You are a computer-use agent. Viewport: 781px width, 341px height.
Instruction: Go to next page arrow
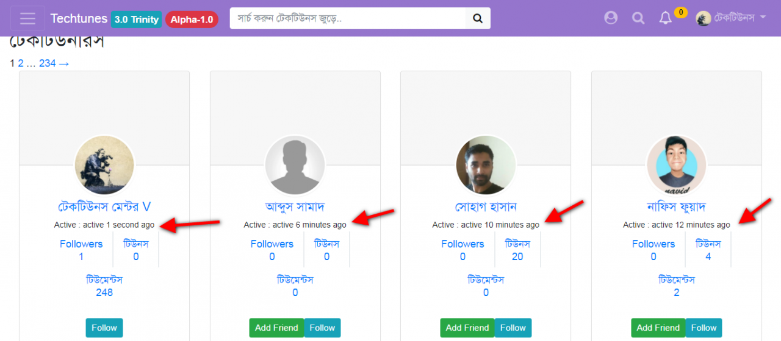tap(64, 63)
